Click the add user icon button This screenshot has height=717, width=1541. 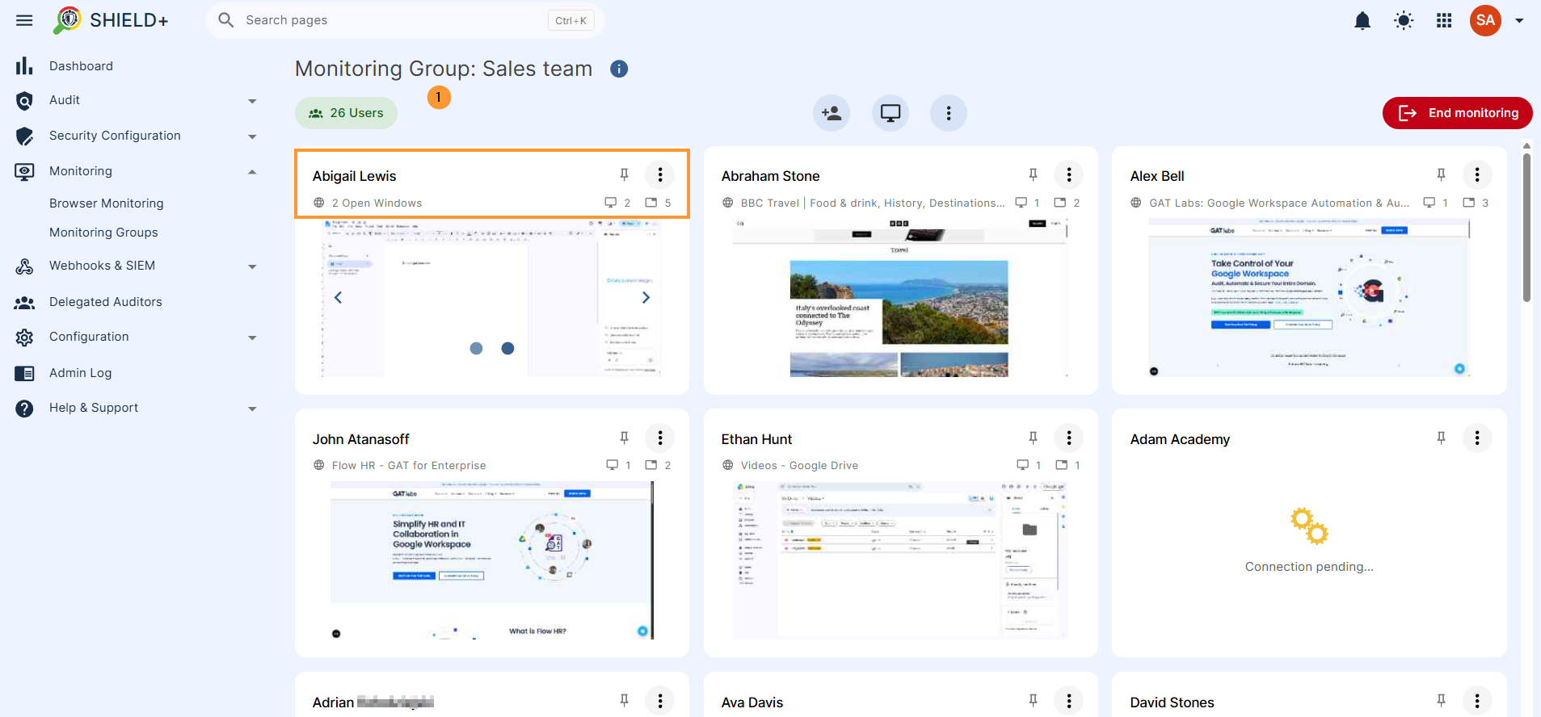(832, 113)
